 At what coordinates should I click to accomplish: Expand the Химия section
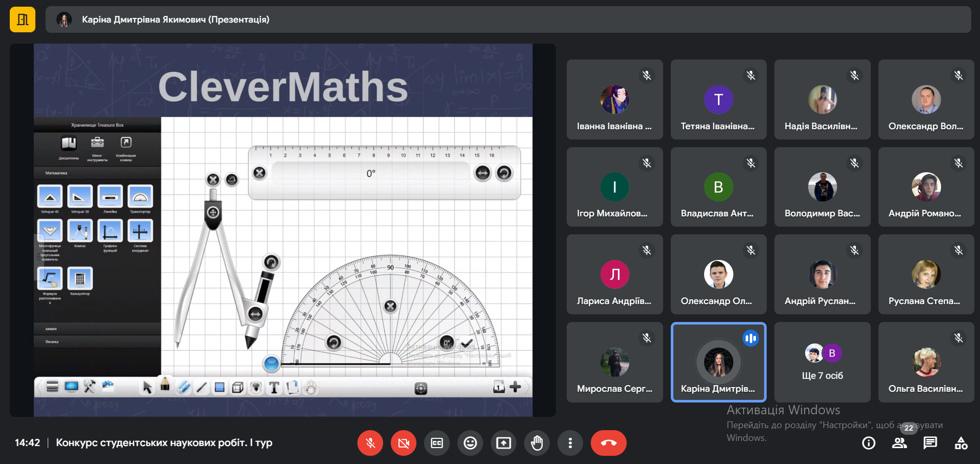(97, 329)
